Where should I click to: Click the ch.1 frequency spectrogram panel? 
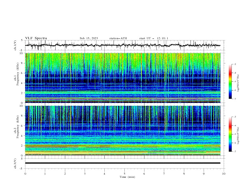pyautogui.click(x=122, y=78)
